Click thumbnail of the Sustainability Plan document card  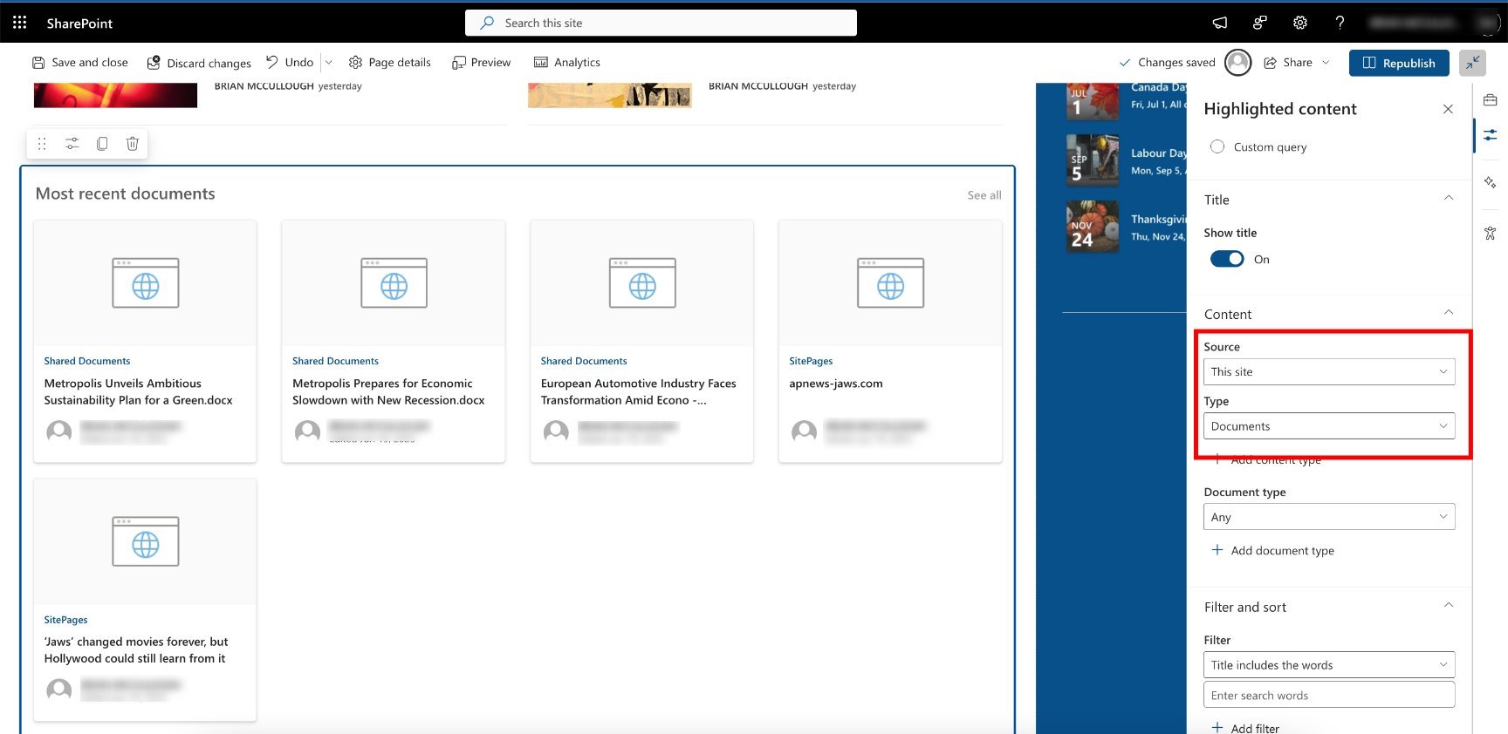click(145, 283)
